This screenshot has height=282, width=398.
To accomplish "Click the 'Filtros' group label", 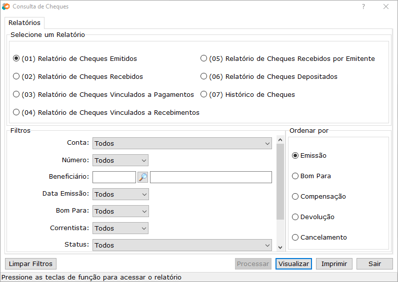I will 20,130.
